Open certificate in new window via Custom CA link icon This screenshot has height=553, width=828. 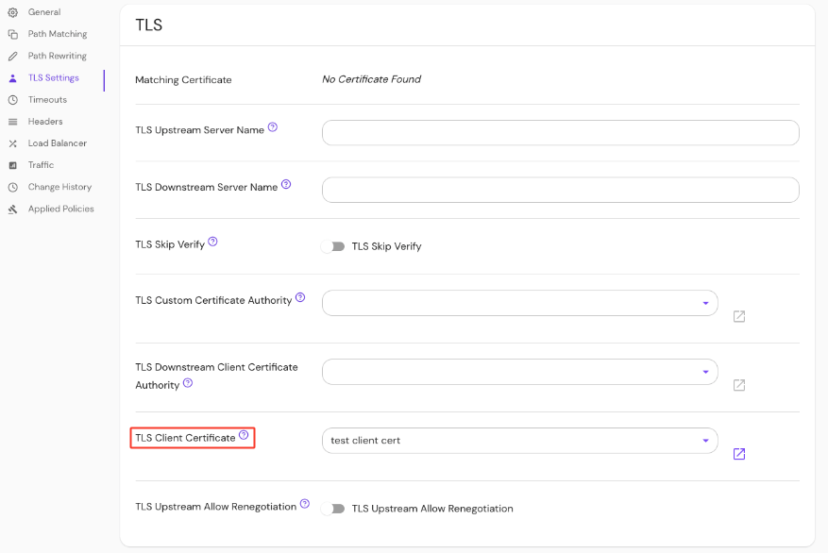tap(739, 316)
